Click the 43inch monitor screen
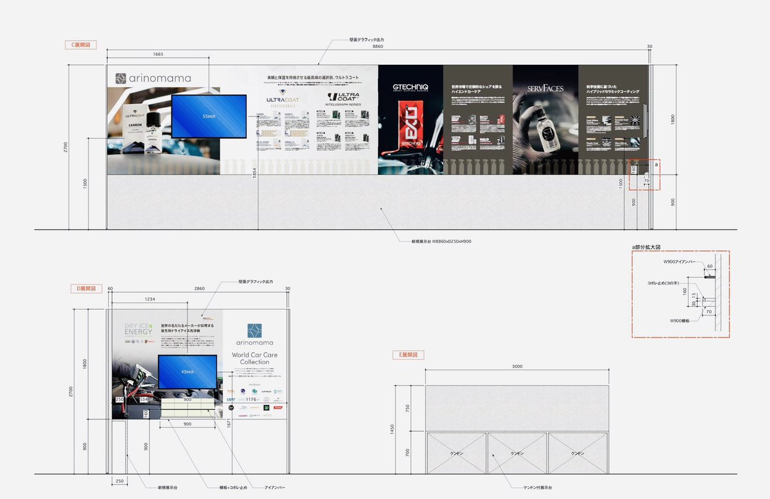770x499 pixels. [x=187, y=371]
